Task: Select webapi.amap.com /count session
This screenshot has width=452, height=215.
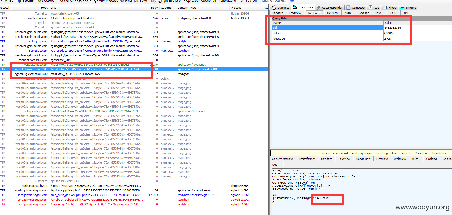Action: (134, 111)
